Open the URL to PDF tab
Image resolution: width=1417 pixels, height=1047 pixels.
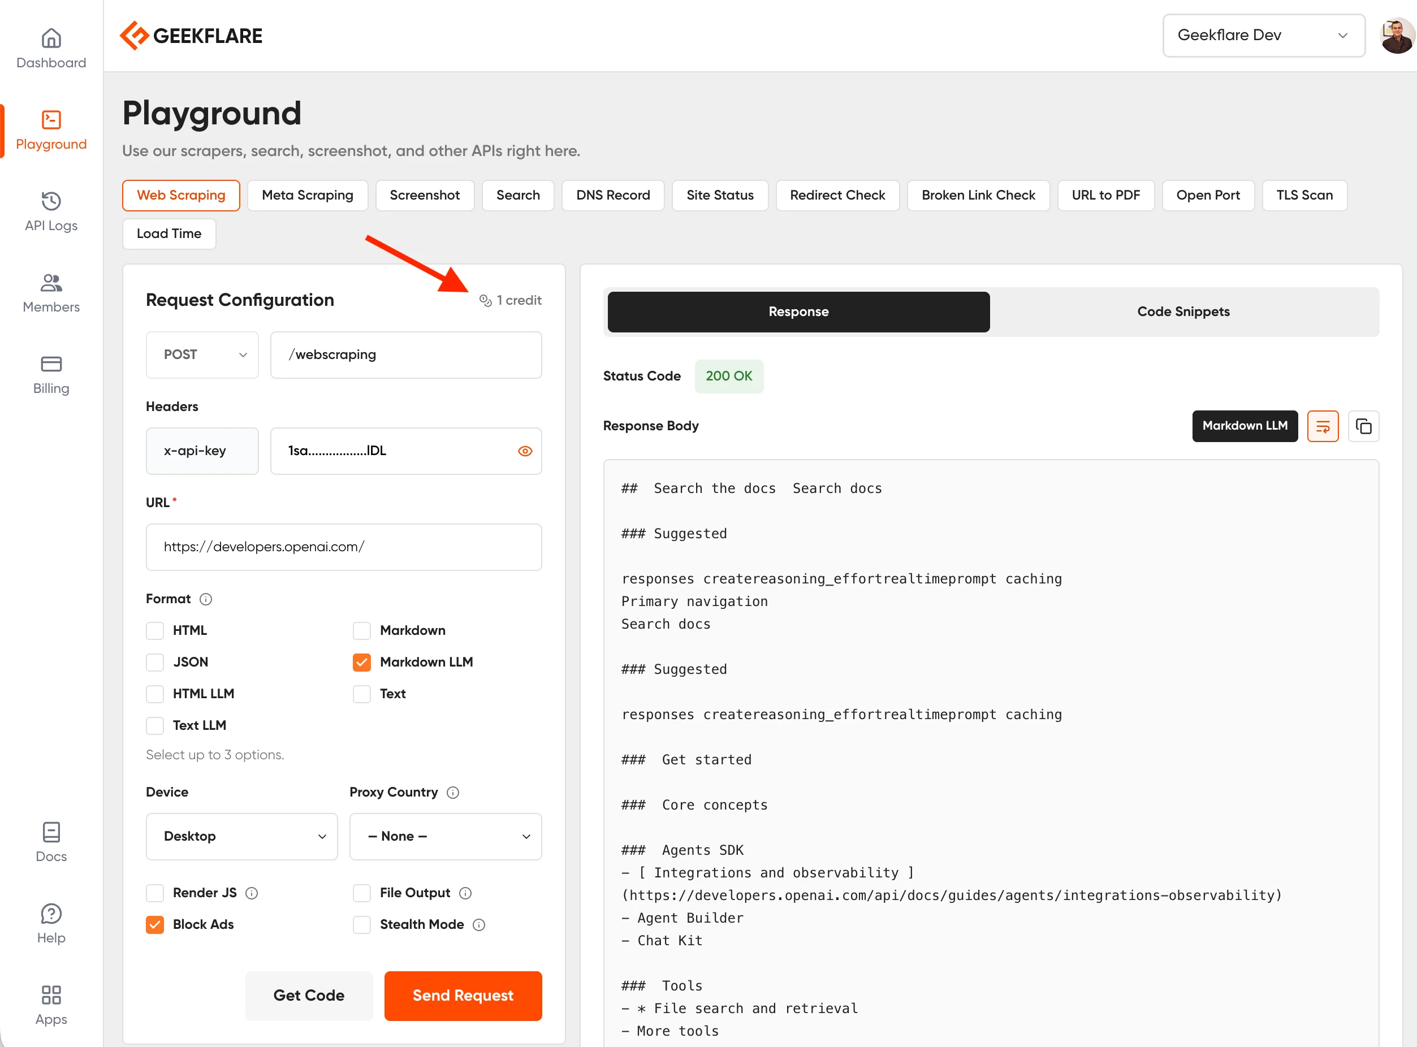(1105, 195)
